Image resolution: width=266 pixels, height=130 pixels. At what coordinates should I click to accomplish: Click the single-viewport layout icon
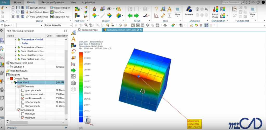tap(13, 8)
